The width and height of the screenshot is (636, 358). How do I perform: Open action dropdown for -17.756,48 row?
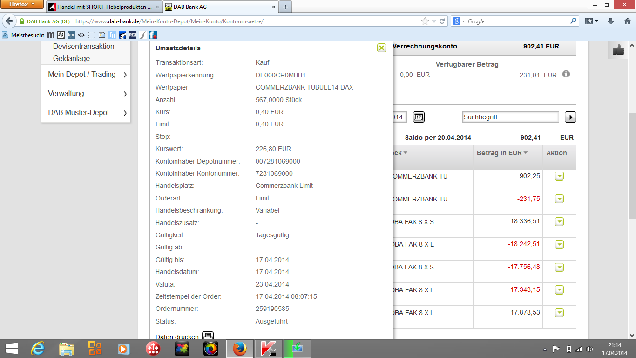pos(559,268)
